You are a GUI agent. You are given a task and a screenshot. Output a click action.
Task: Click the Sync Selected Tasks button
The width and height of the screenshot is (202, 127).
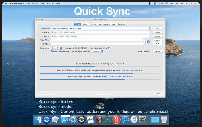coord(100,94)
